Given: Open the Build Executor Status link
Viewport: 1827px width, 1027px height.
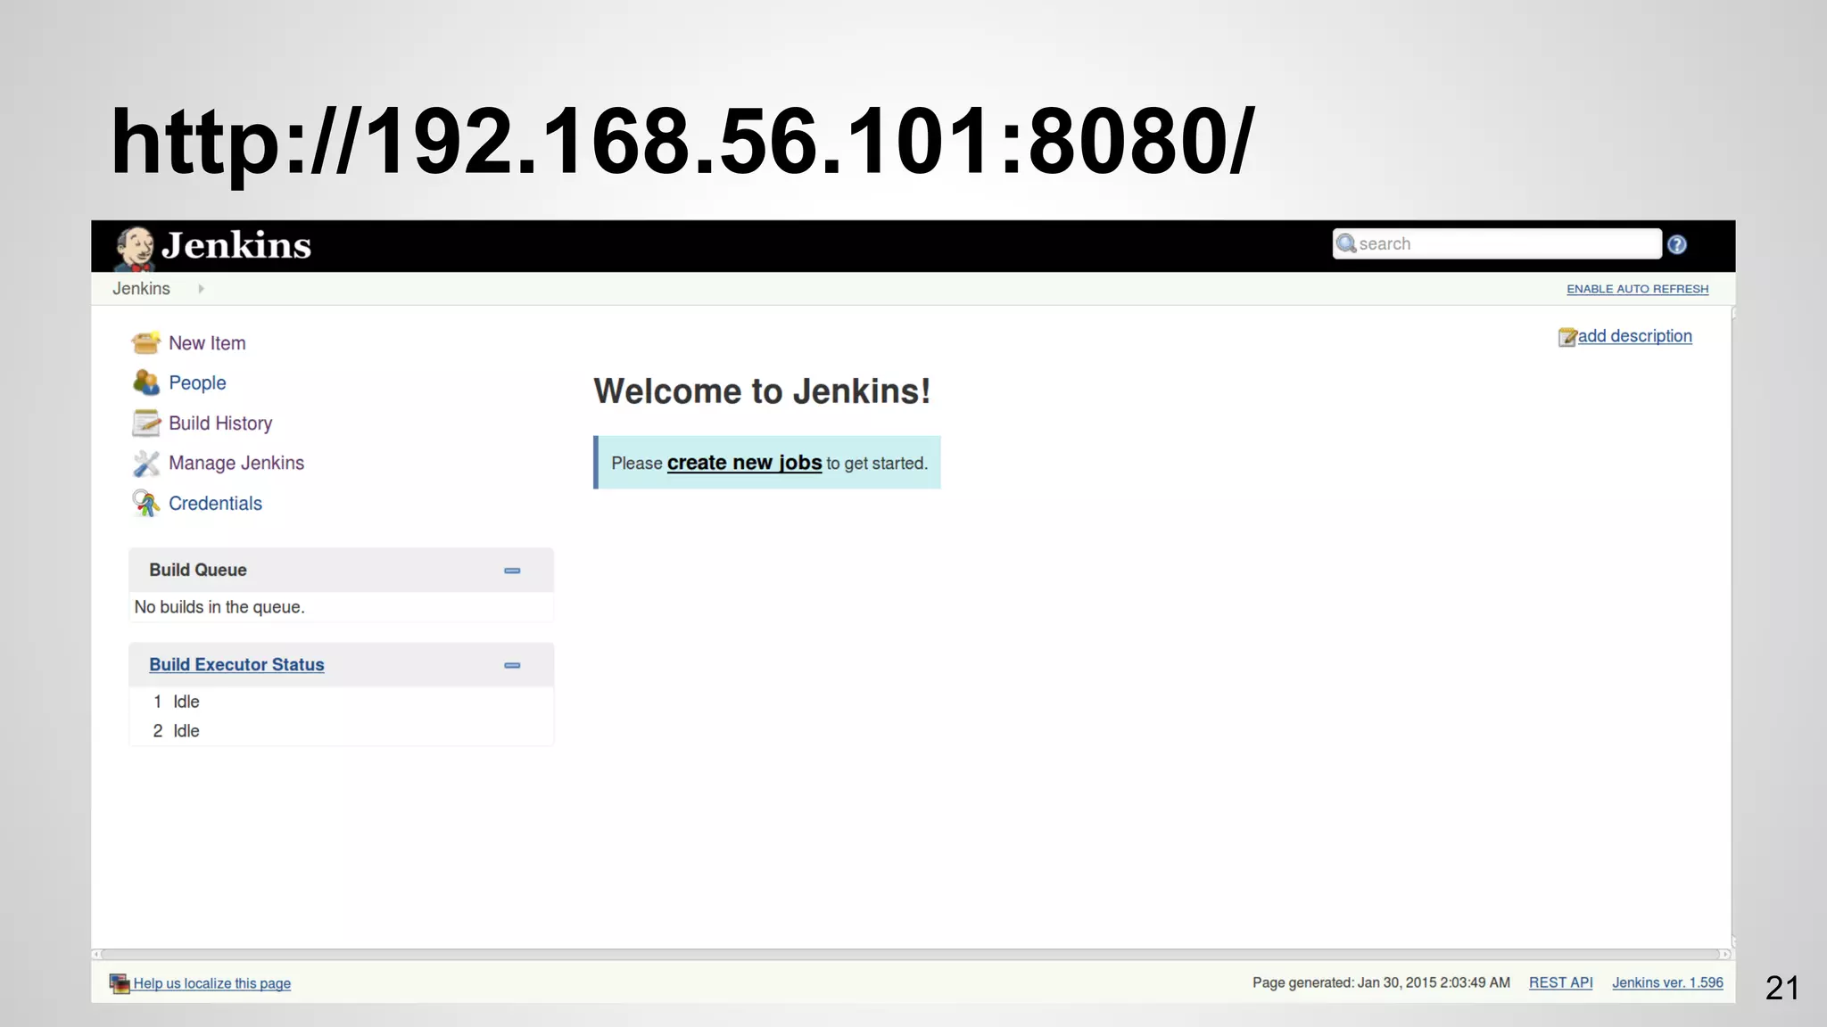Looking at the screenshot, I should coord(236,665).
